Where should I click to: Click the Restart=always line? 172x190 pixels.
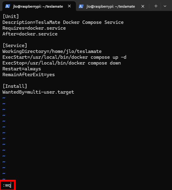click(x=22, y=69)
